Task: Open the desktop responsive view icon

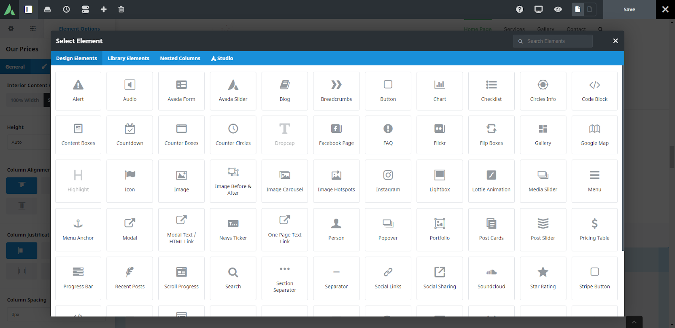Action: click(x=539, y=9)
